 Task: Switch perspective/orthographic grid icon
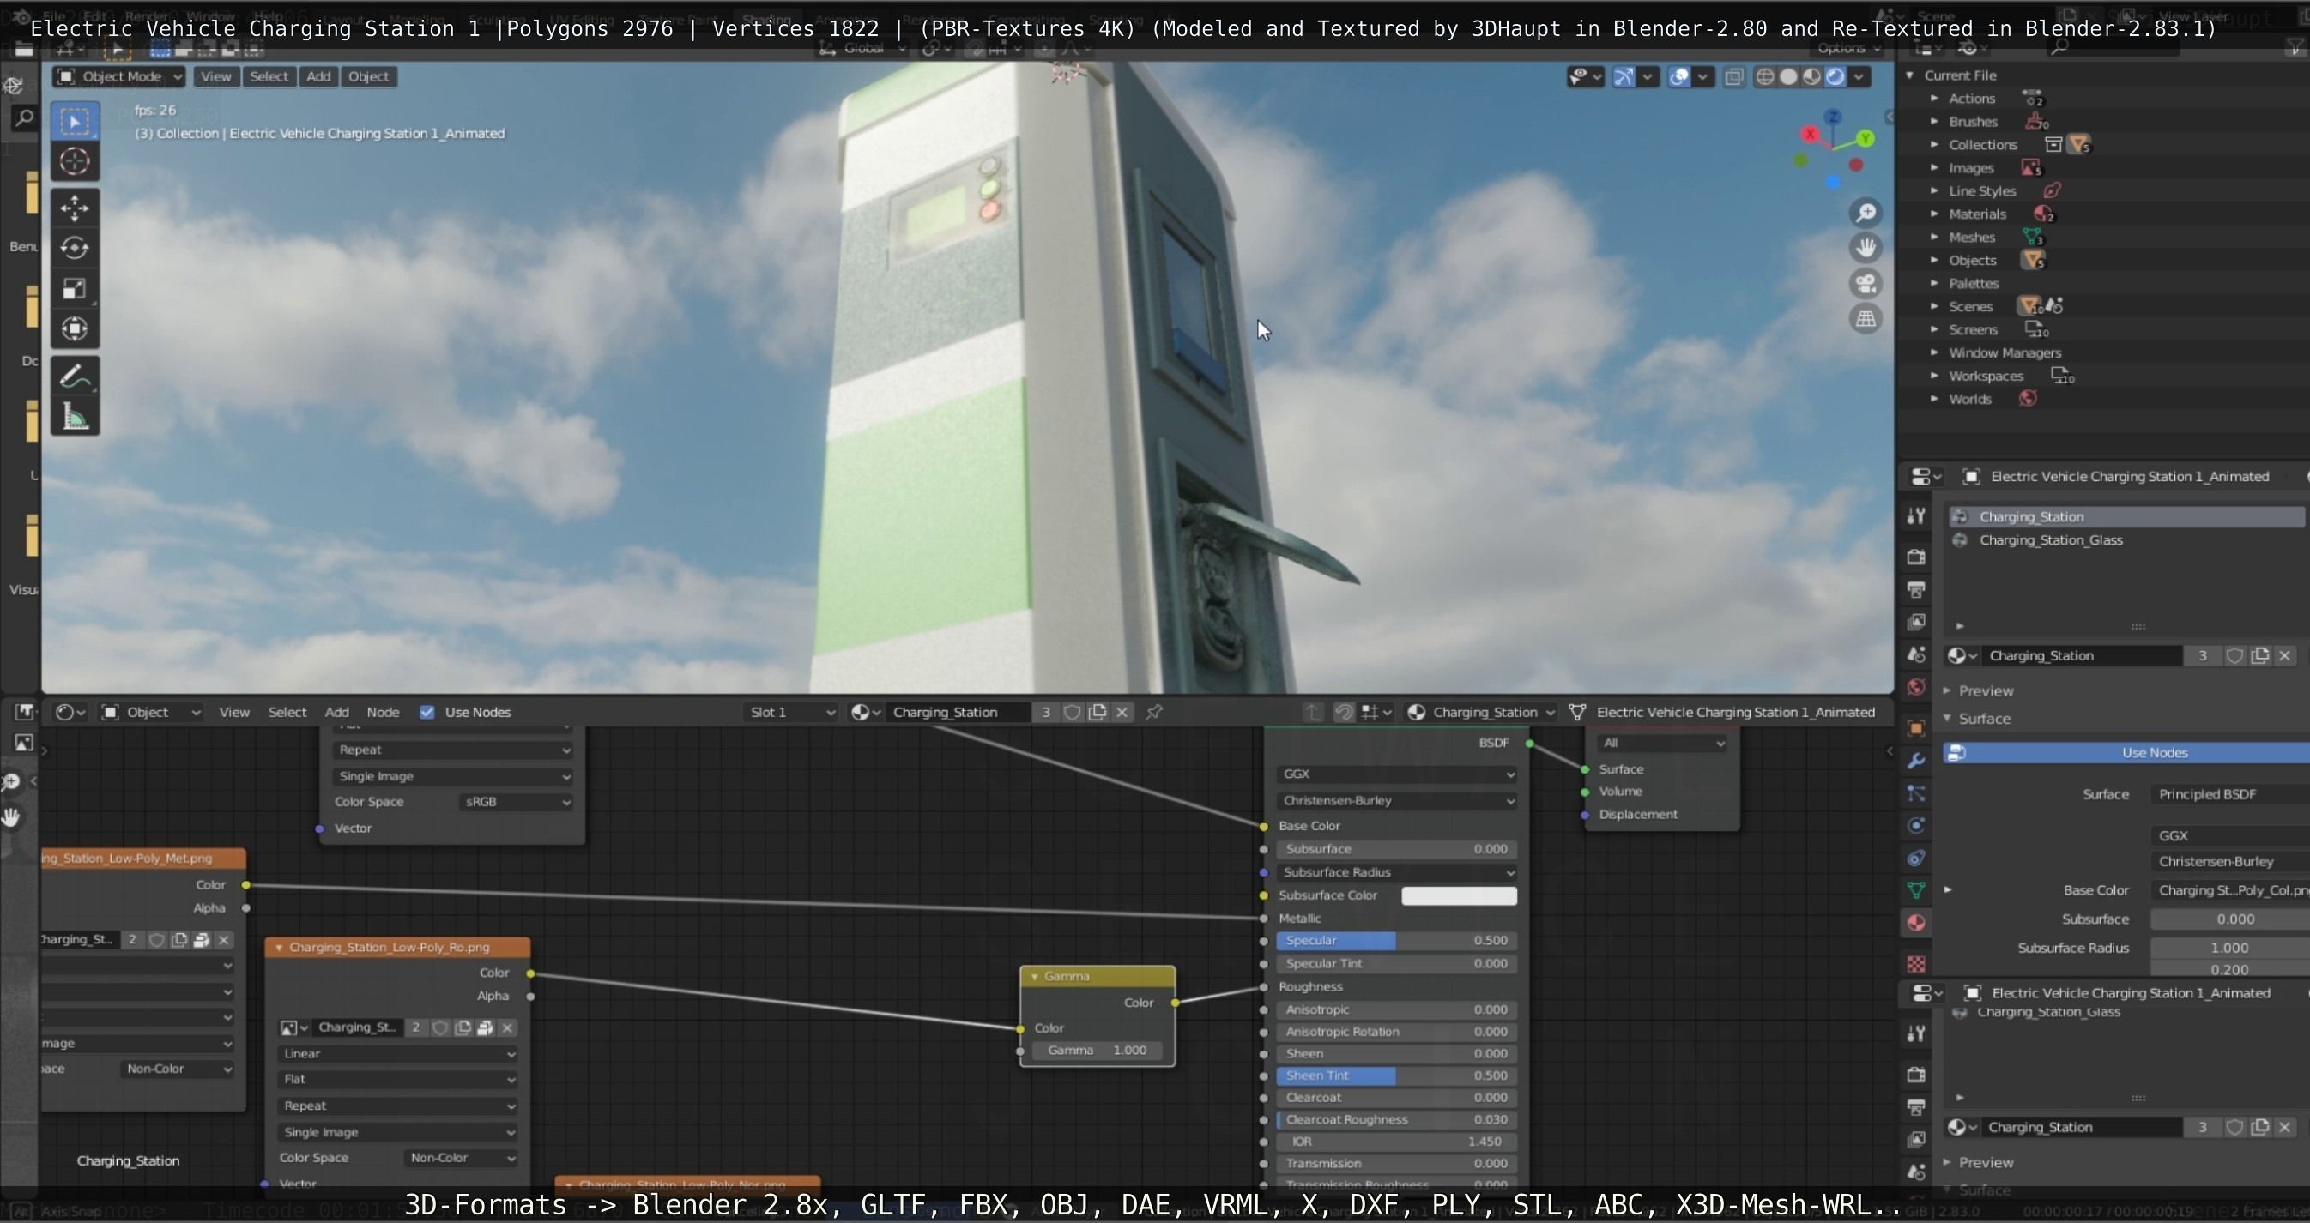pos(1866,319)
